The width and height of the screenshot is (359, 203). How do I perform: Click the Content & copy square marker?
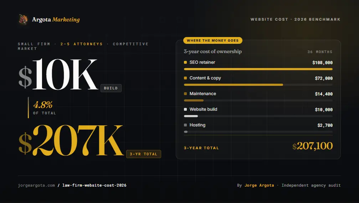pos(185,78)
